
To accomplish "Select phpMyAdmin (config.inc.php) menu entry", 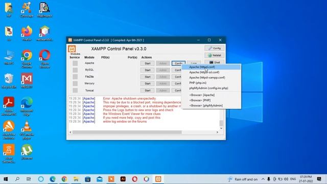I will (211, 88).
